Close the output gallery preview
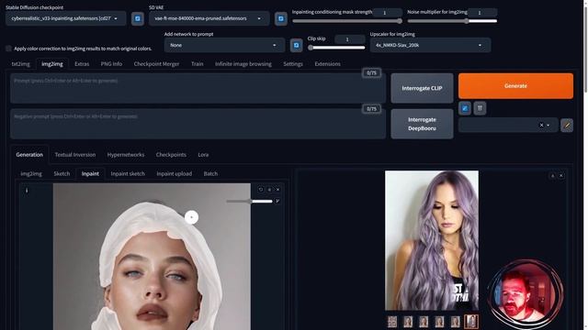 [x=561, y=175]
